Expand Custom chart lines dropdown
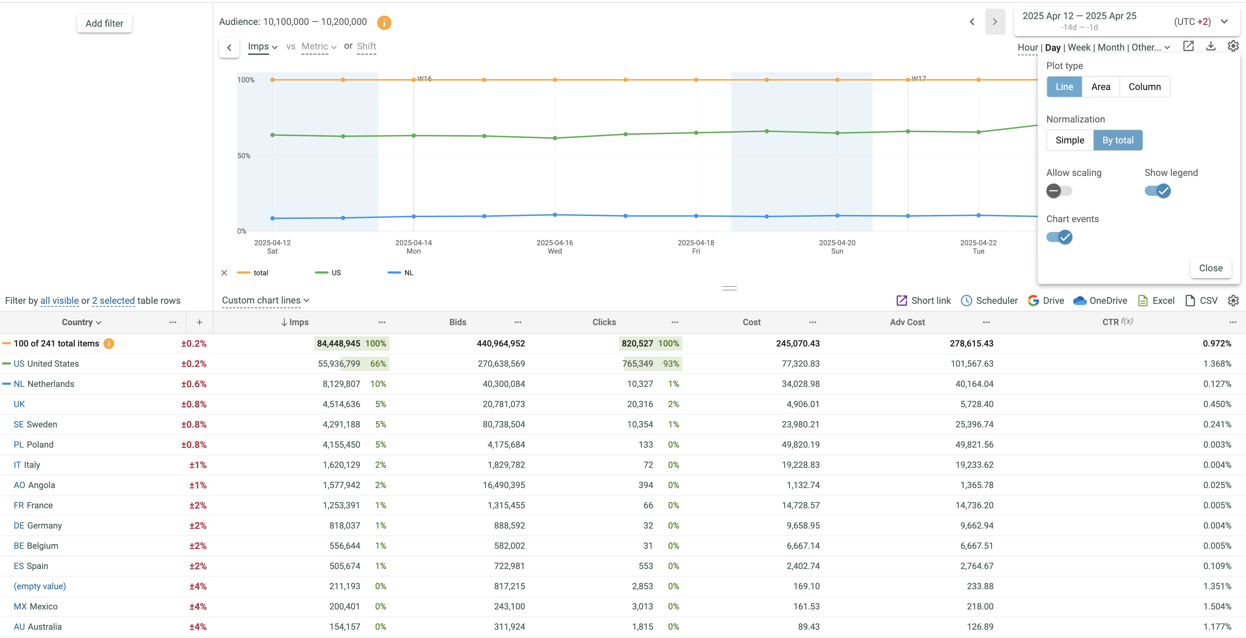1246x638 pixels. point(265,301)
